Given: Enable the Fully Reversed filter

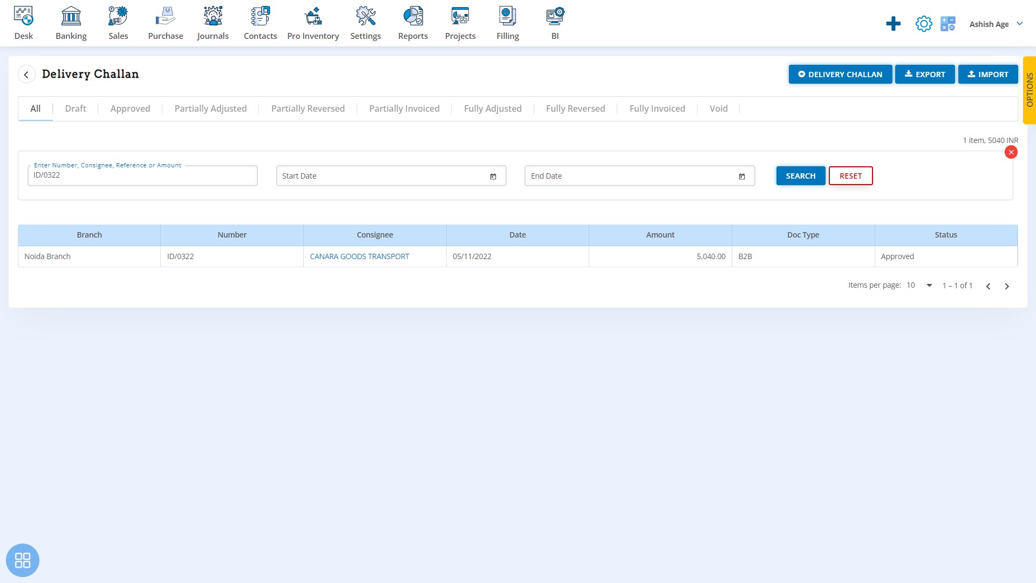Looking at the screenshot, I should pos(576,108).
